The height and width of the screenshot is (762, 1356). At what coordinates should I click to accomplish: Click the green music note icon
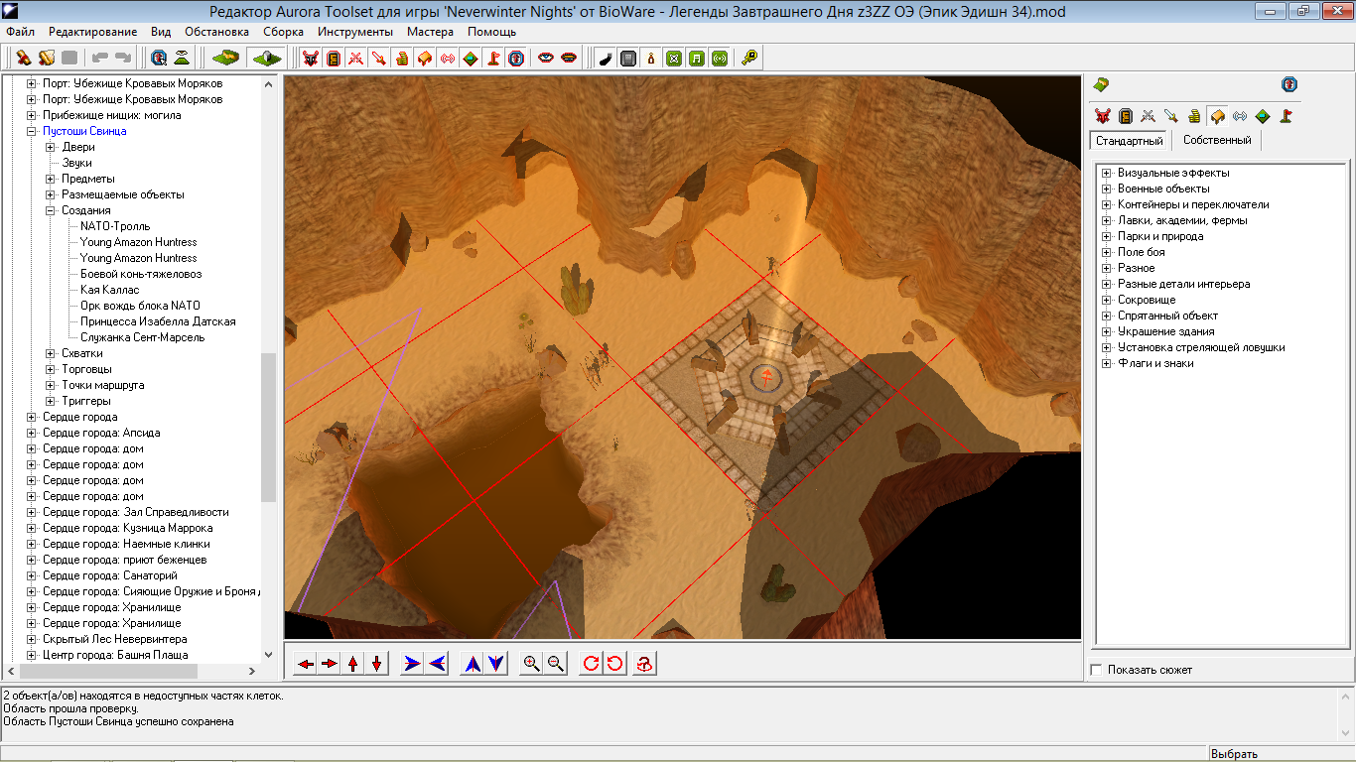click(x=696, y=59)
